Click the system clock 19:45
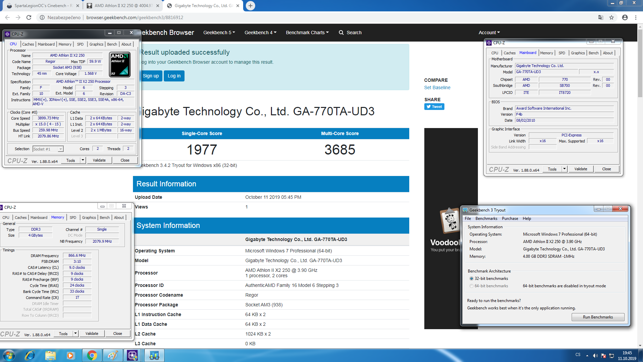This screenshot has height=362, width=643. pos(627,353)
